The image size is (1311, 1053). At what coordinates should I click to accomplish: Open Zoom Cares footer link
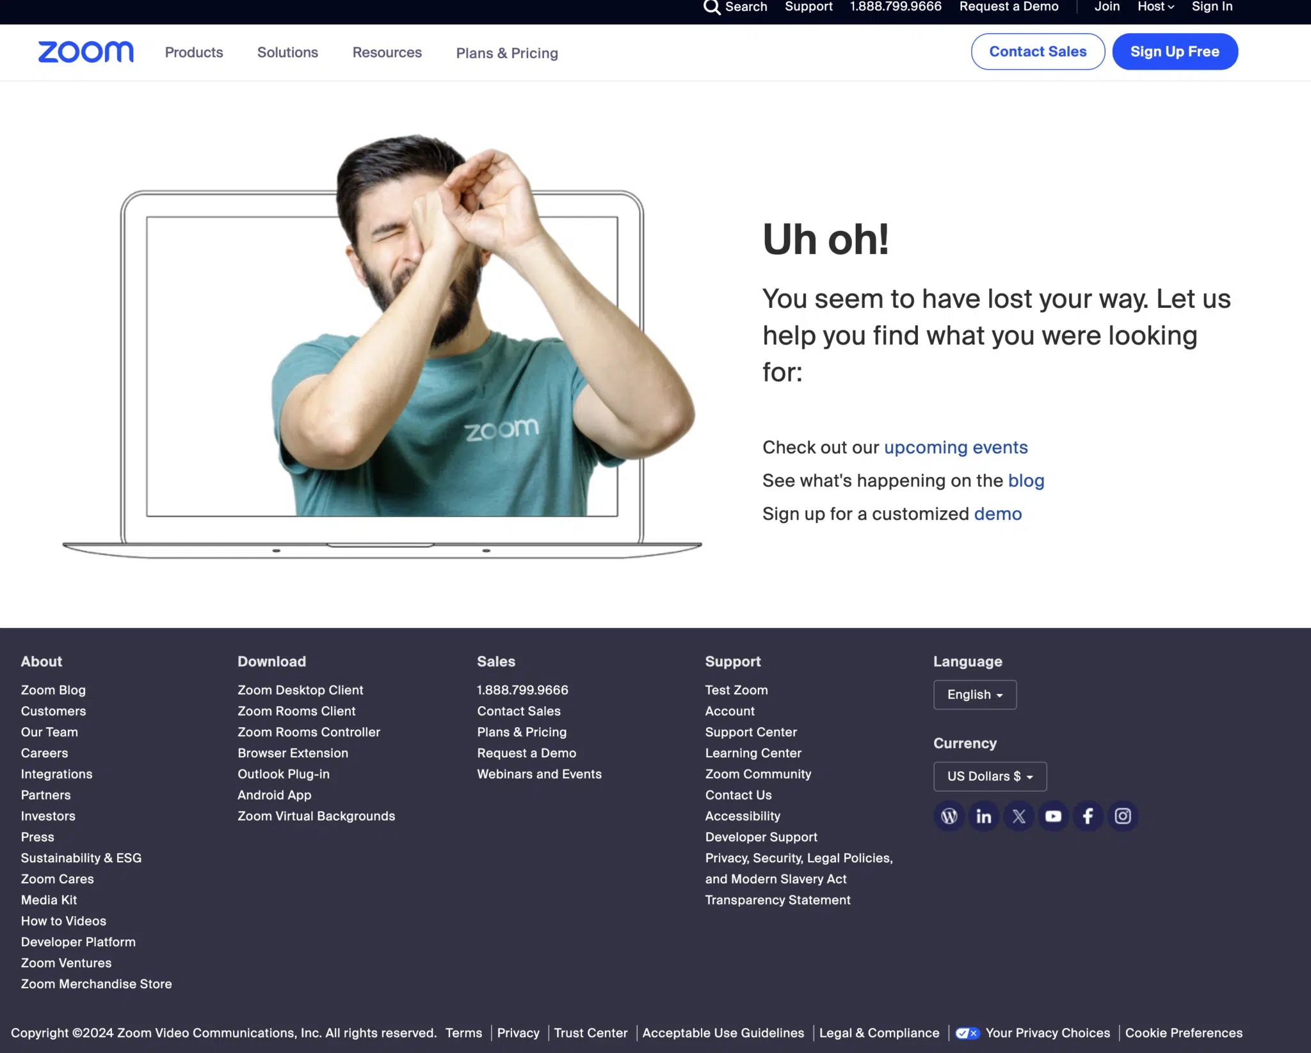[57, 880]
